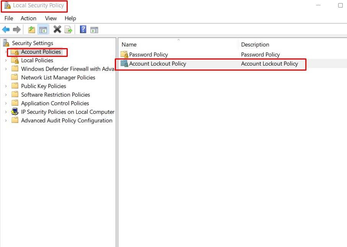Click the Export List toolbar icon
Screen dimensions: 347x247
click(68, 29)
